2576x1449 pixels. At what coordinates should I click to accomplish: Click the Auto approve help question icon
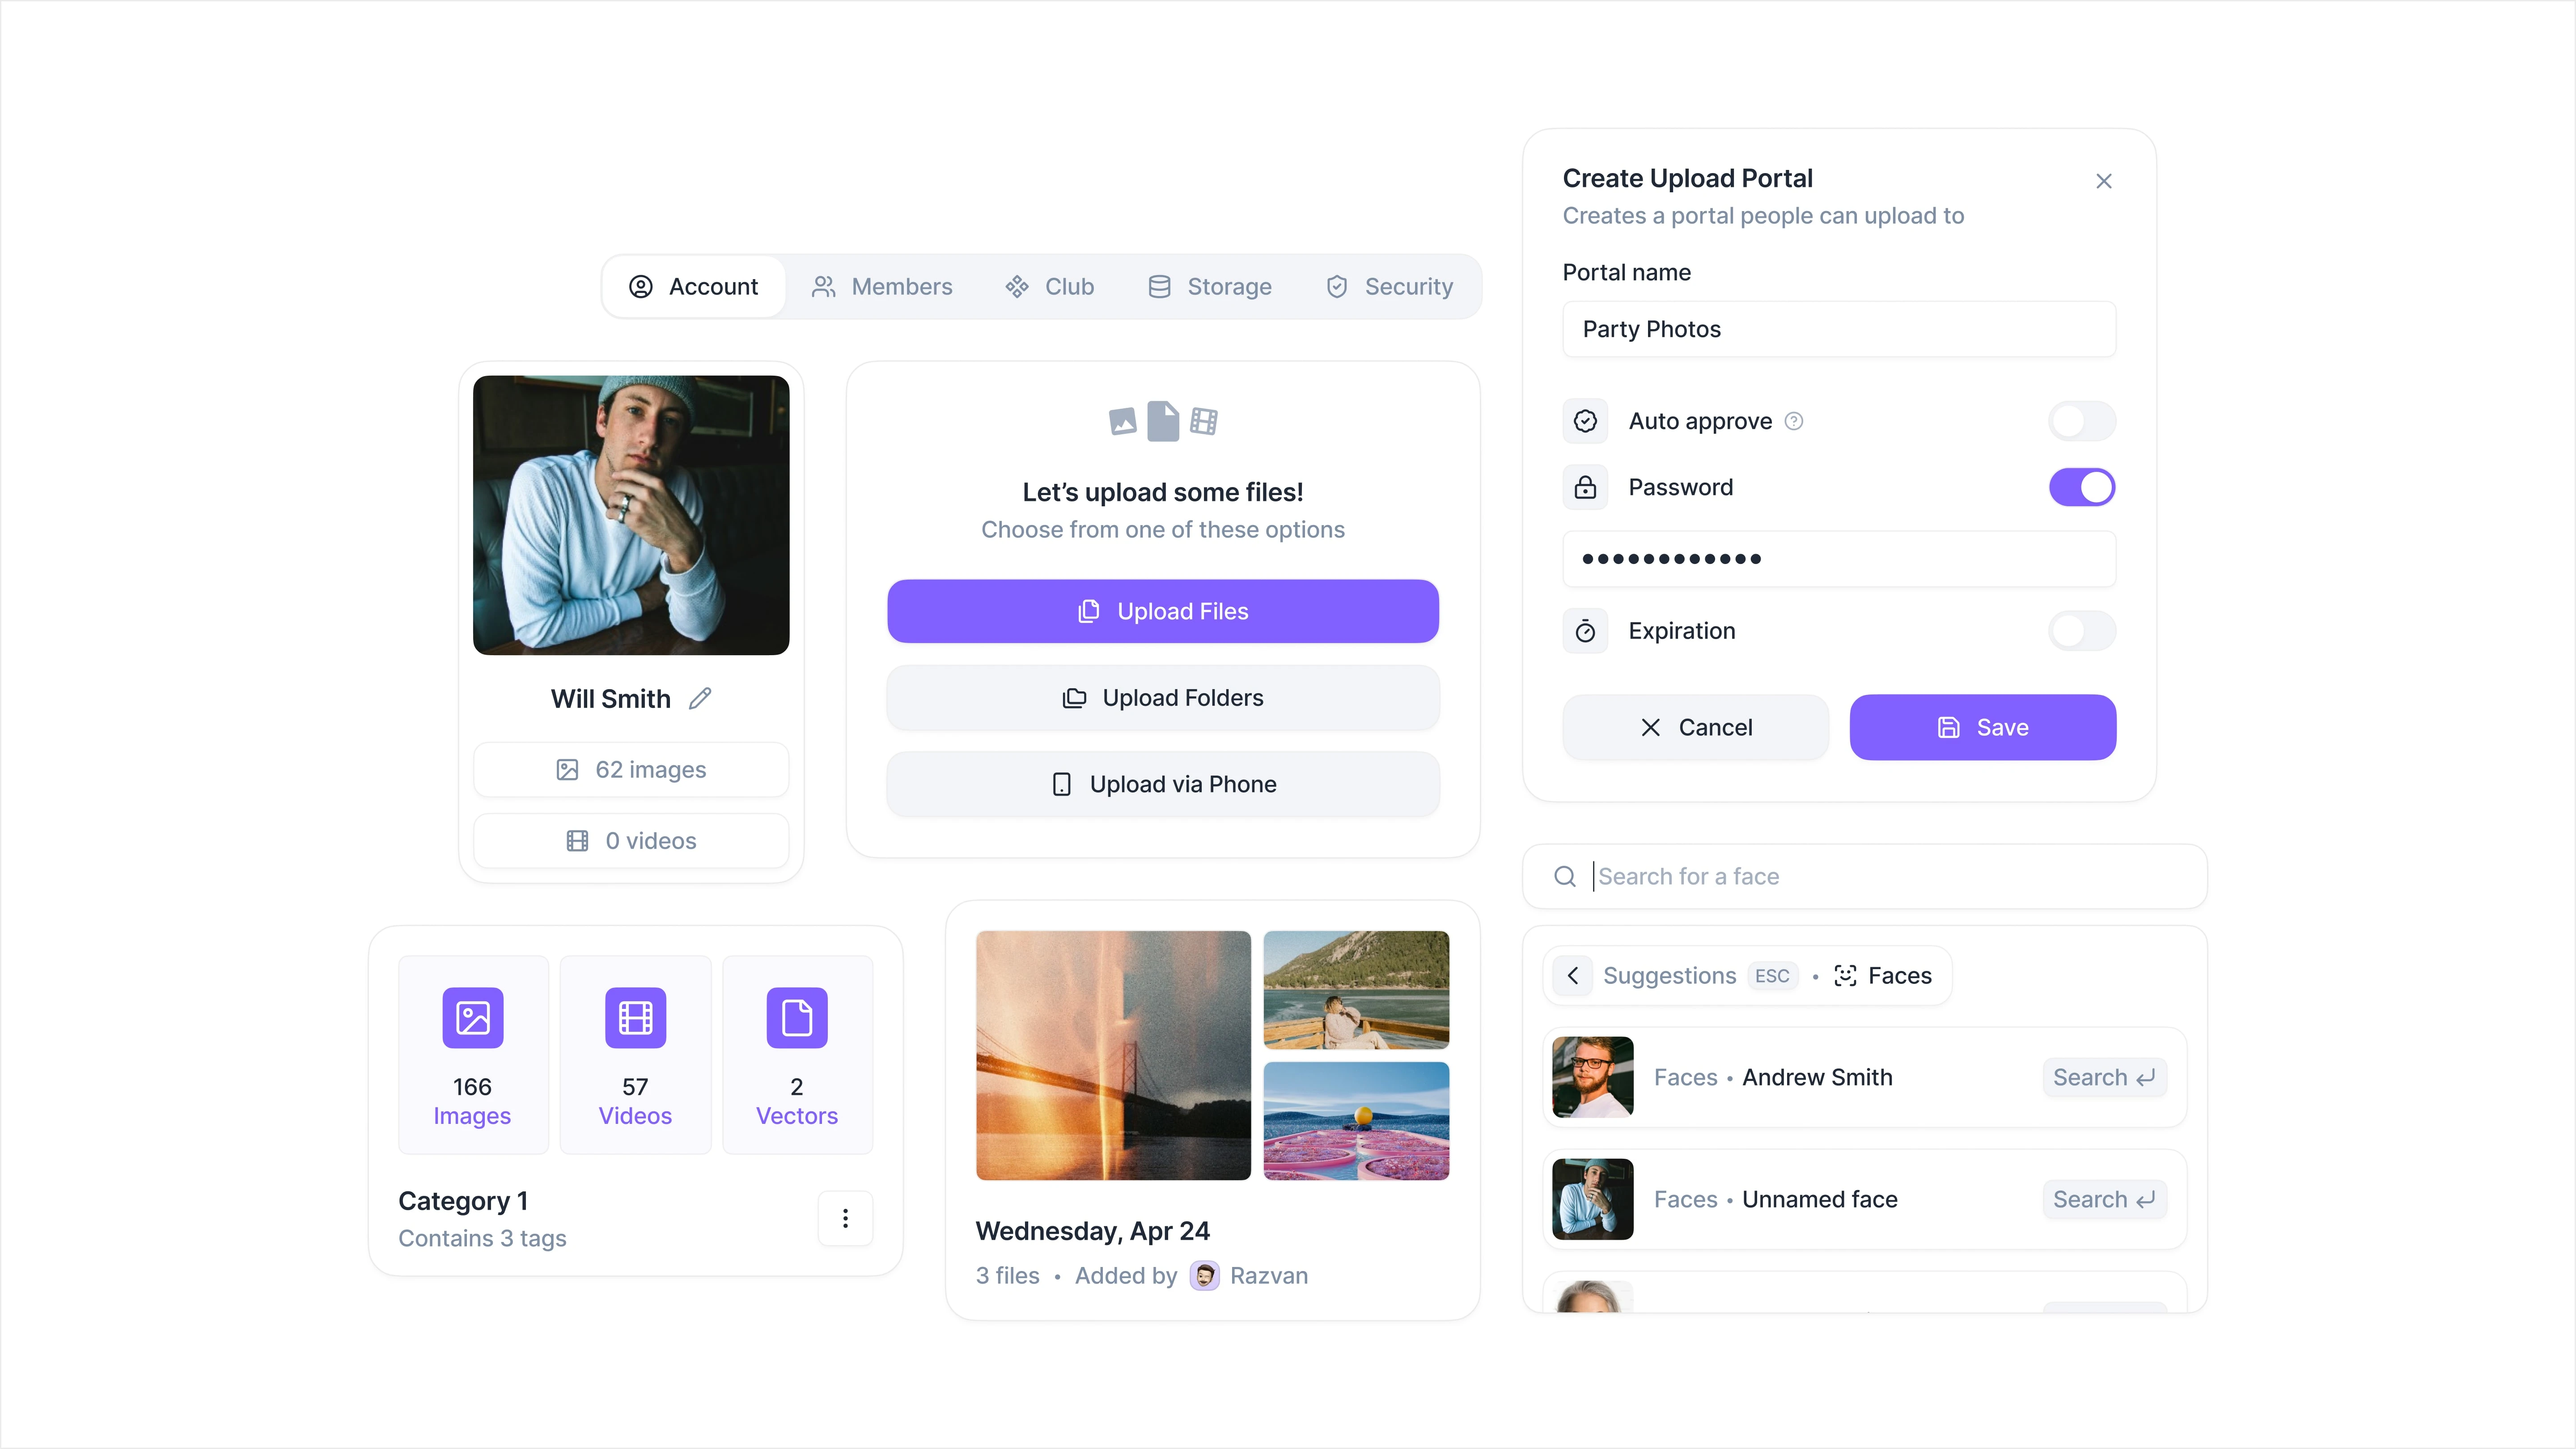coord(1794,421)
